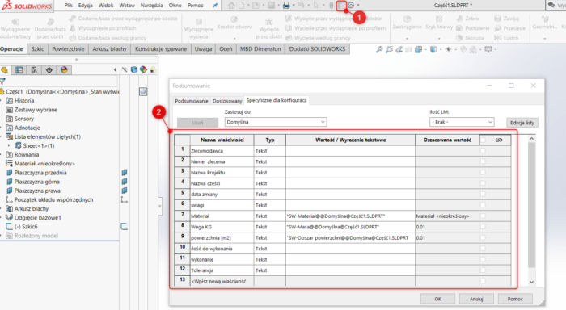566x310 pixels.
Task: Tick the checkbox in the Numer zlecenia row
Action: point(483,161)
